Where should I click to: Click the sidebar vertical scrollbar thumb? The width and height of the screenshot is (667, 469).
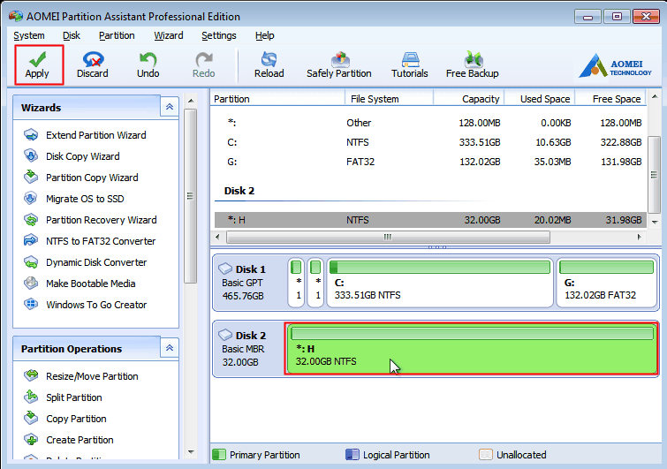pos(190,196)
